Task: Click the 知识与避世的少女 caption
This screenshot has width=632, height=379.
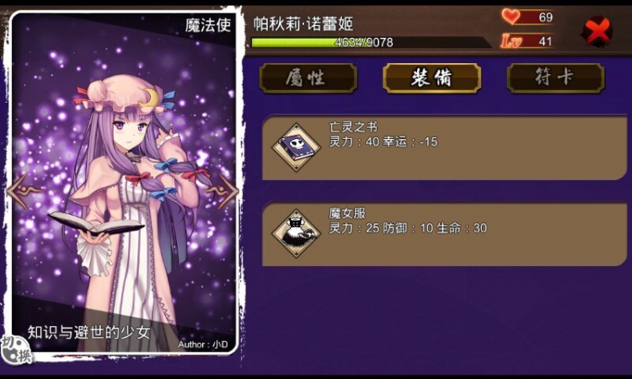Action: (88, 333)
